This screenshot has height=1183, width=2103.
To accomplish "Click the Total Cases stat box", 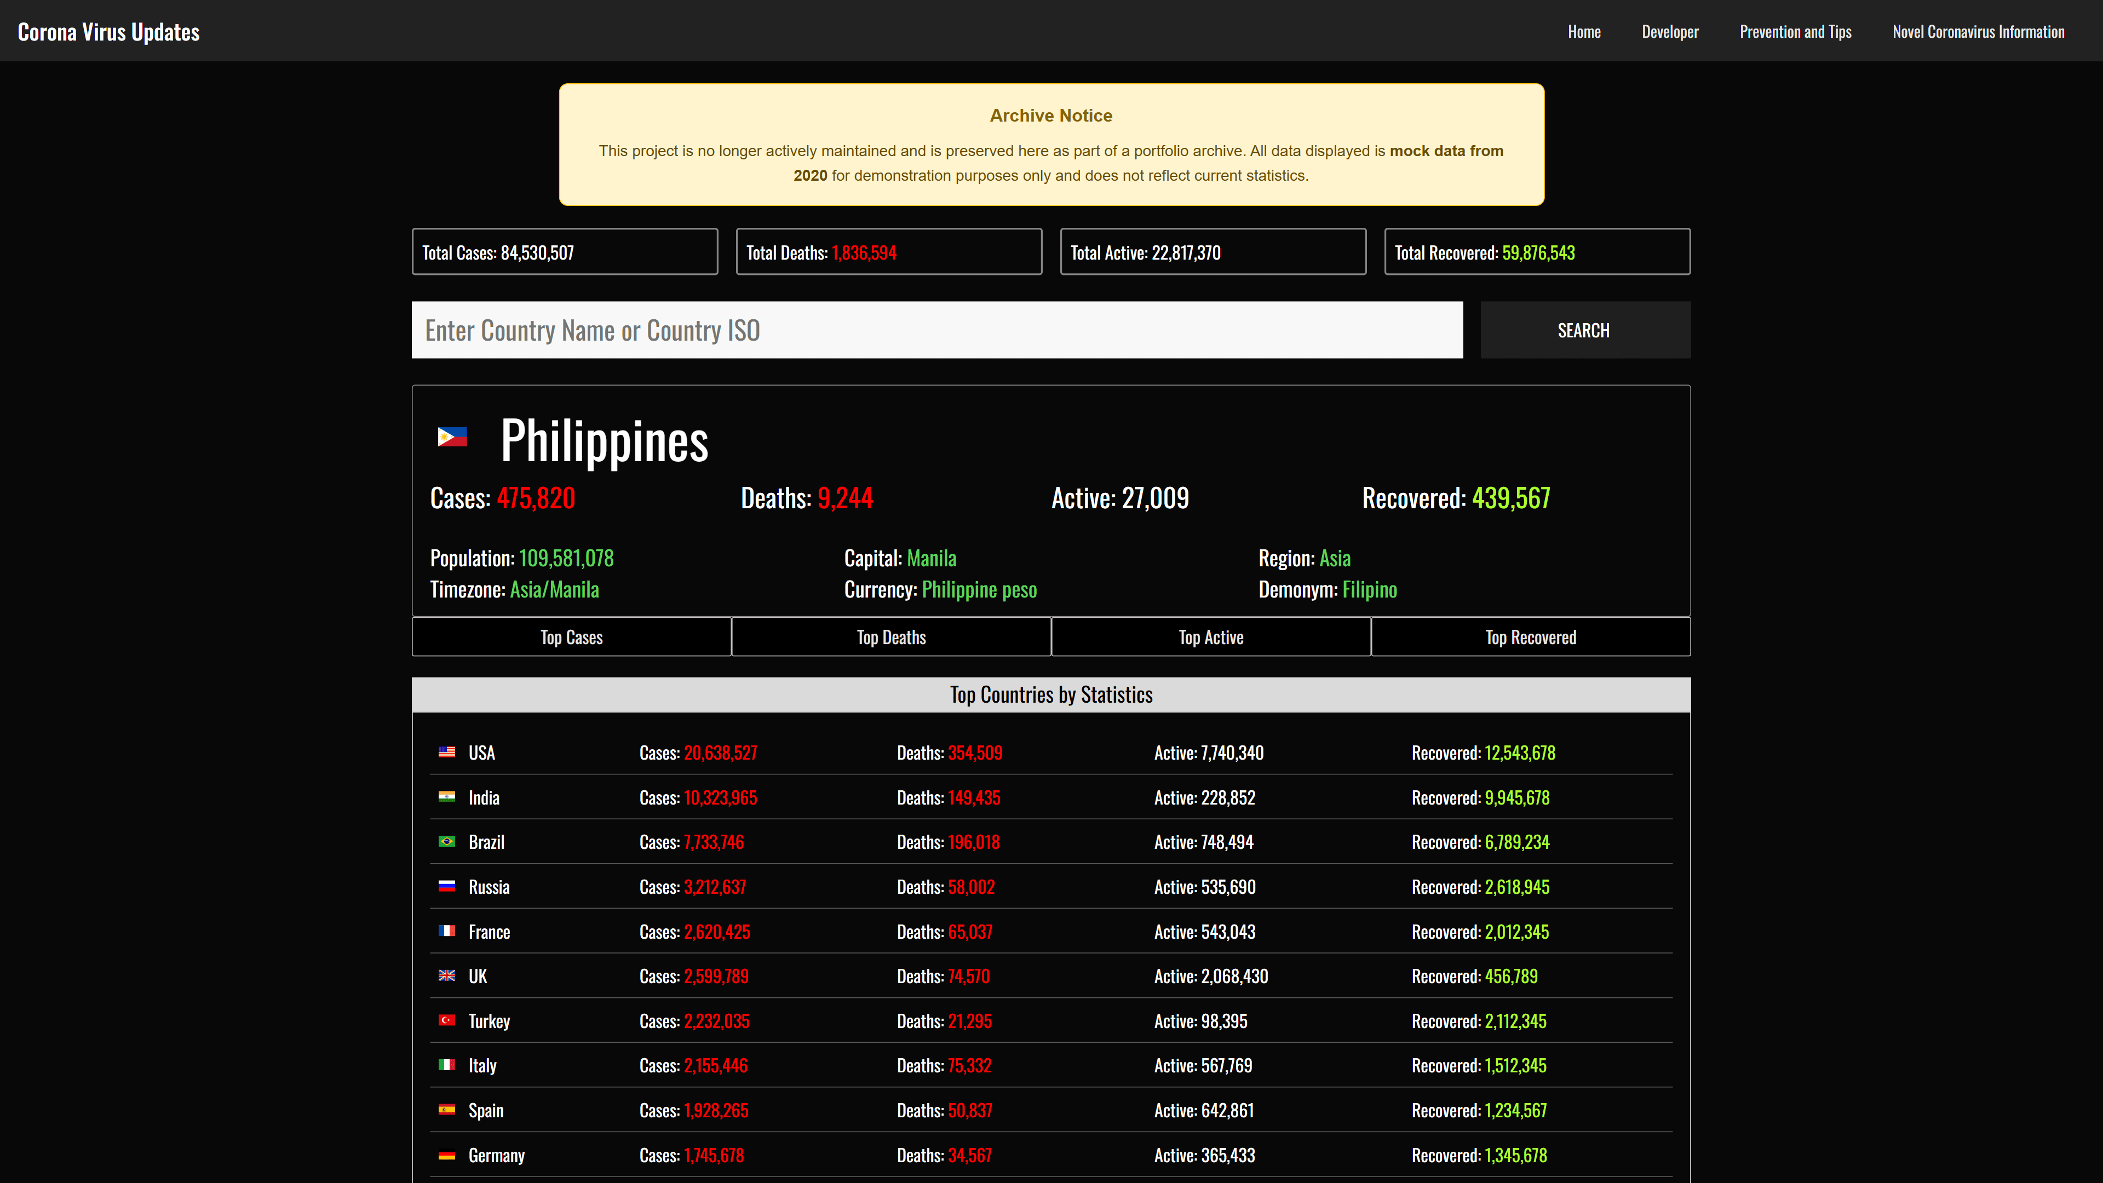I will [565, 251].
